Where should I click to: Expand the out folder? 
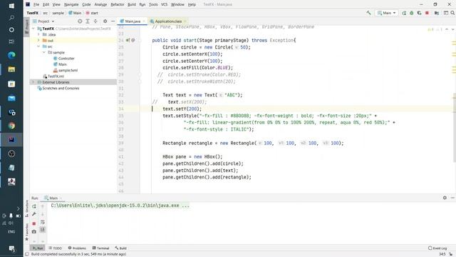tap(38, 41)
